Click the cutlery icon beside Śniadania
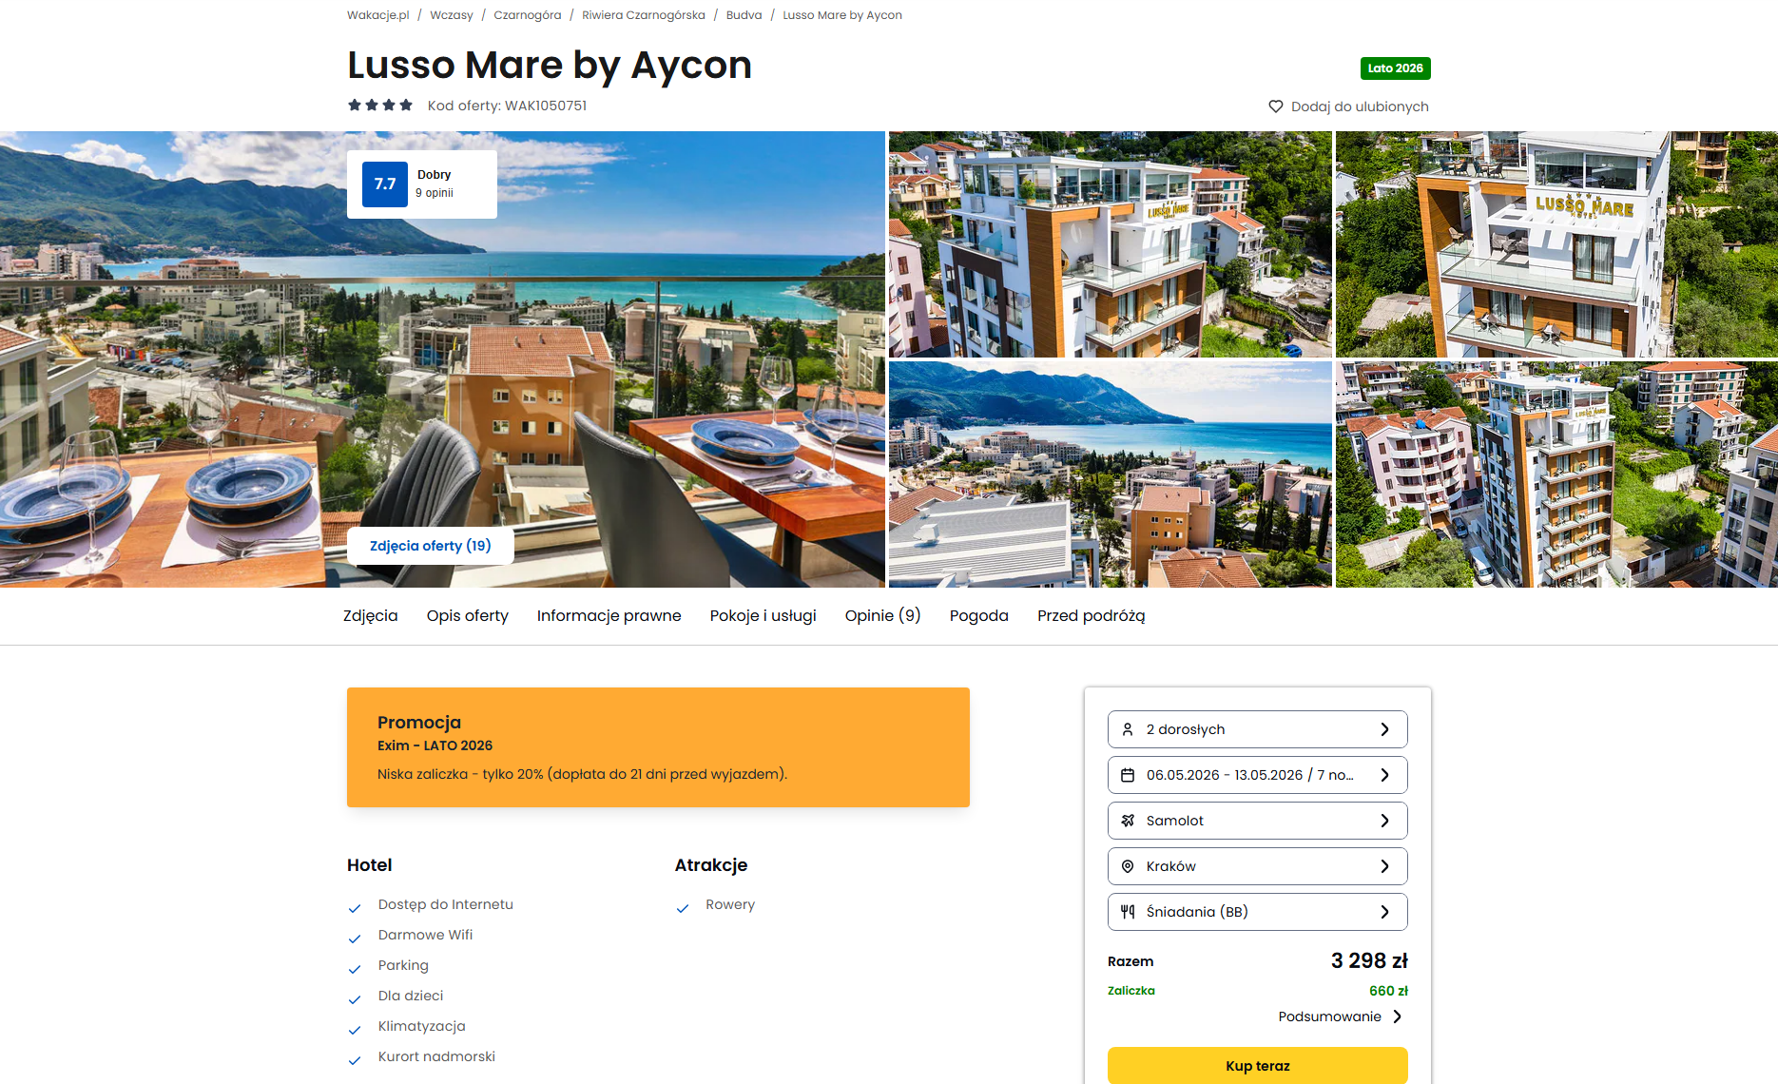 1128,912
